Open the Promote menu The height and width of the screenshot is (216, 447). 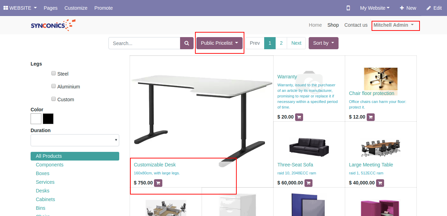tap(104, 8)
